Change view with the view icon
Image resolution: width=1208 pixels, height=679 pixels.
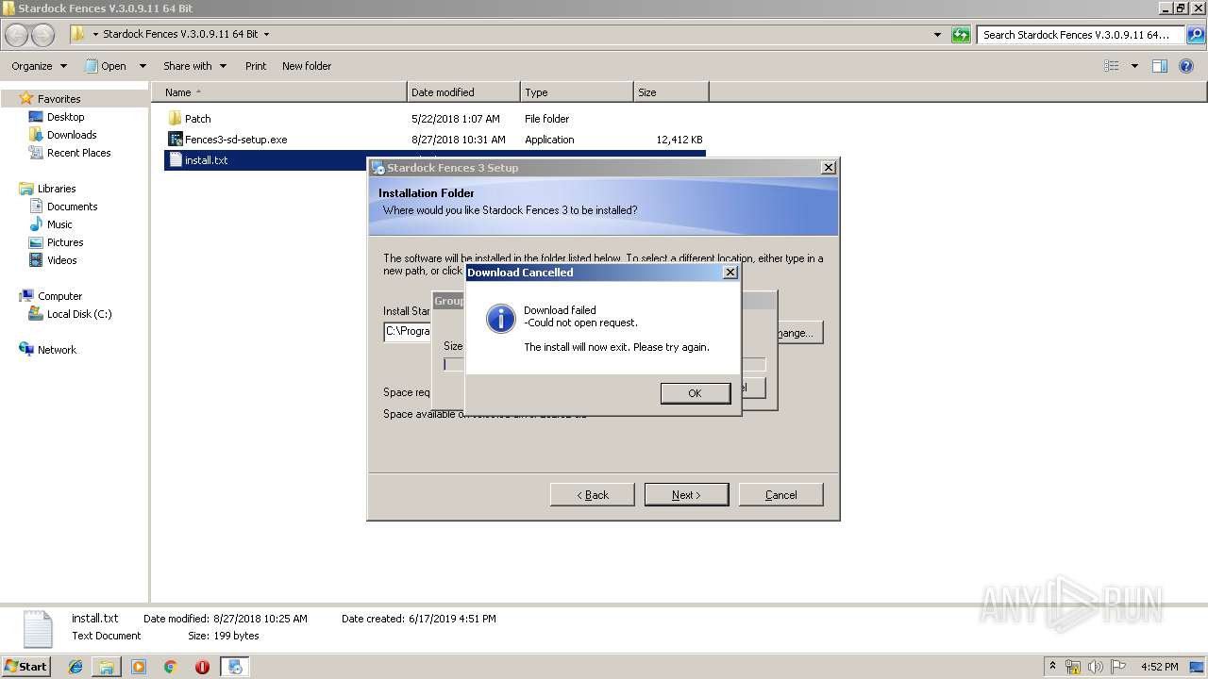pos(1112,66)
